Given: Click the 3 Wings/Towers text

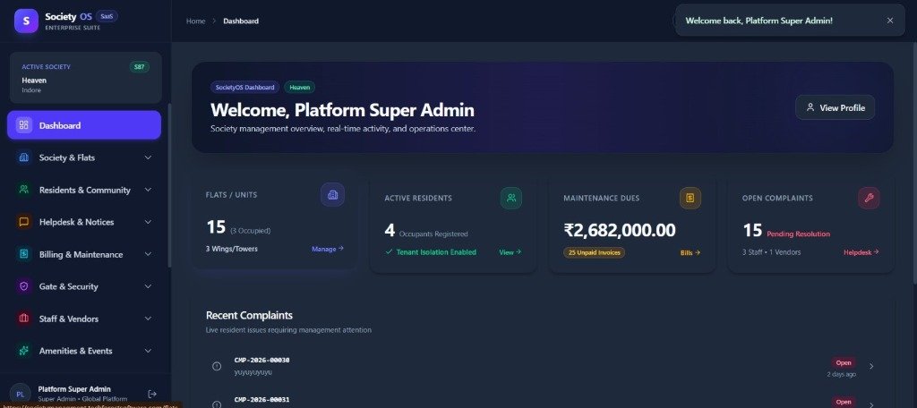Looking at the screenshot, I should coord(232,249).
